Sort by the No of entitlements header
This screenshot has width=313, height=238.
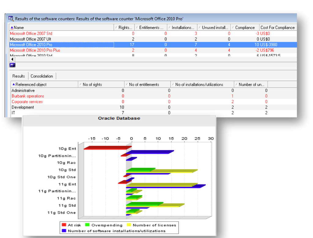148,84
